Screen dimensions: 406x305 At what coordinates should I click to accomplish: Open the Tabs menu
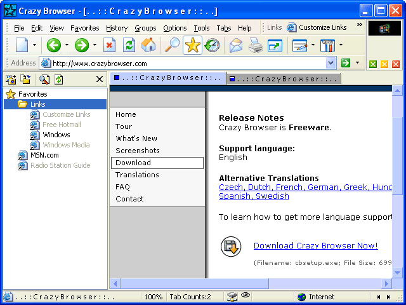(x=224, y=28)
